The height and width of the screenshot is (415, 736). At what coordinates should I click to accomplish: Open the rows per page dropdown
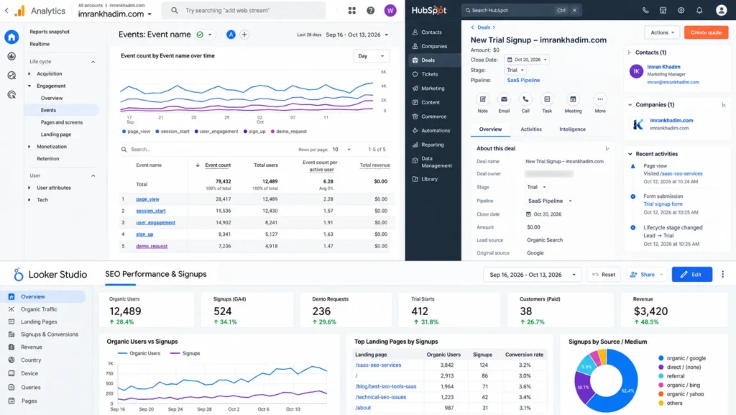[x=341, y=150]
